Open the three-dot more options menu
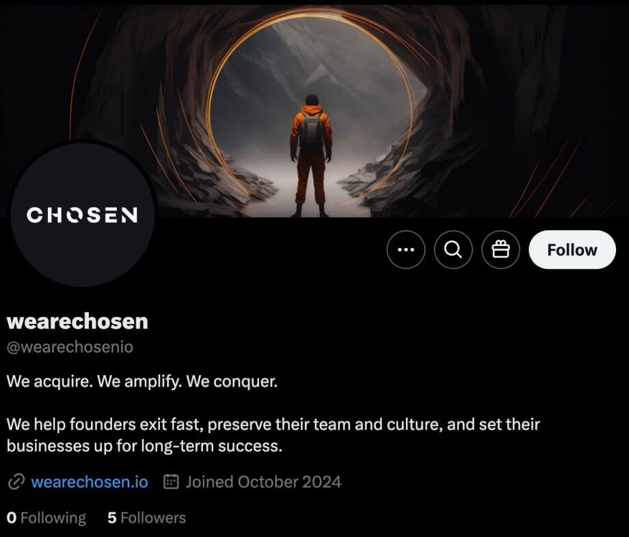Viewport: 629px width, 537px height. coord(405,249)
